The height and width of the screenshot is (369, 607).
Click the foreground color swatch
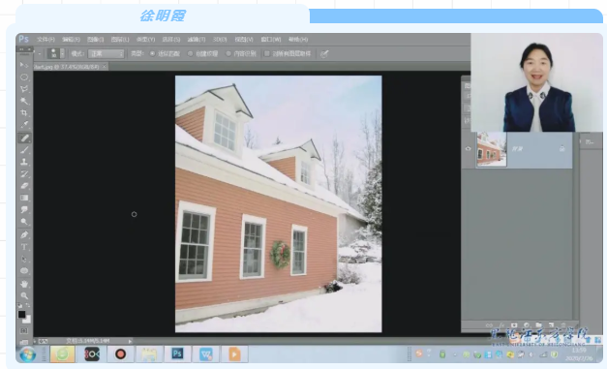[22, 314]
